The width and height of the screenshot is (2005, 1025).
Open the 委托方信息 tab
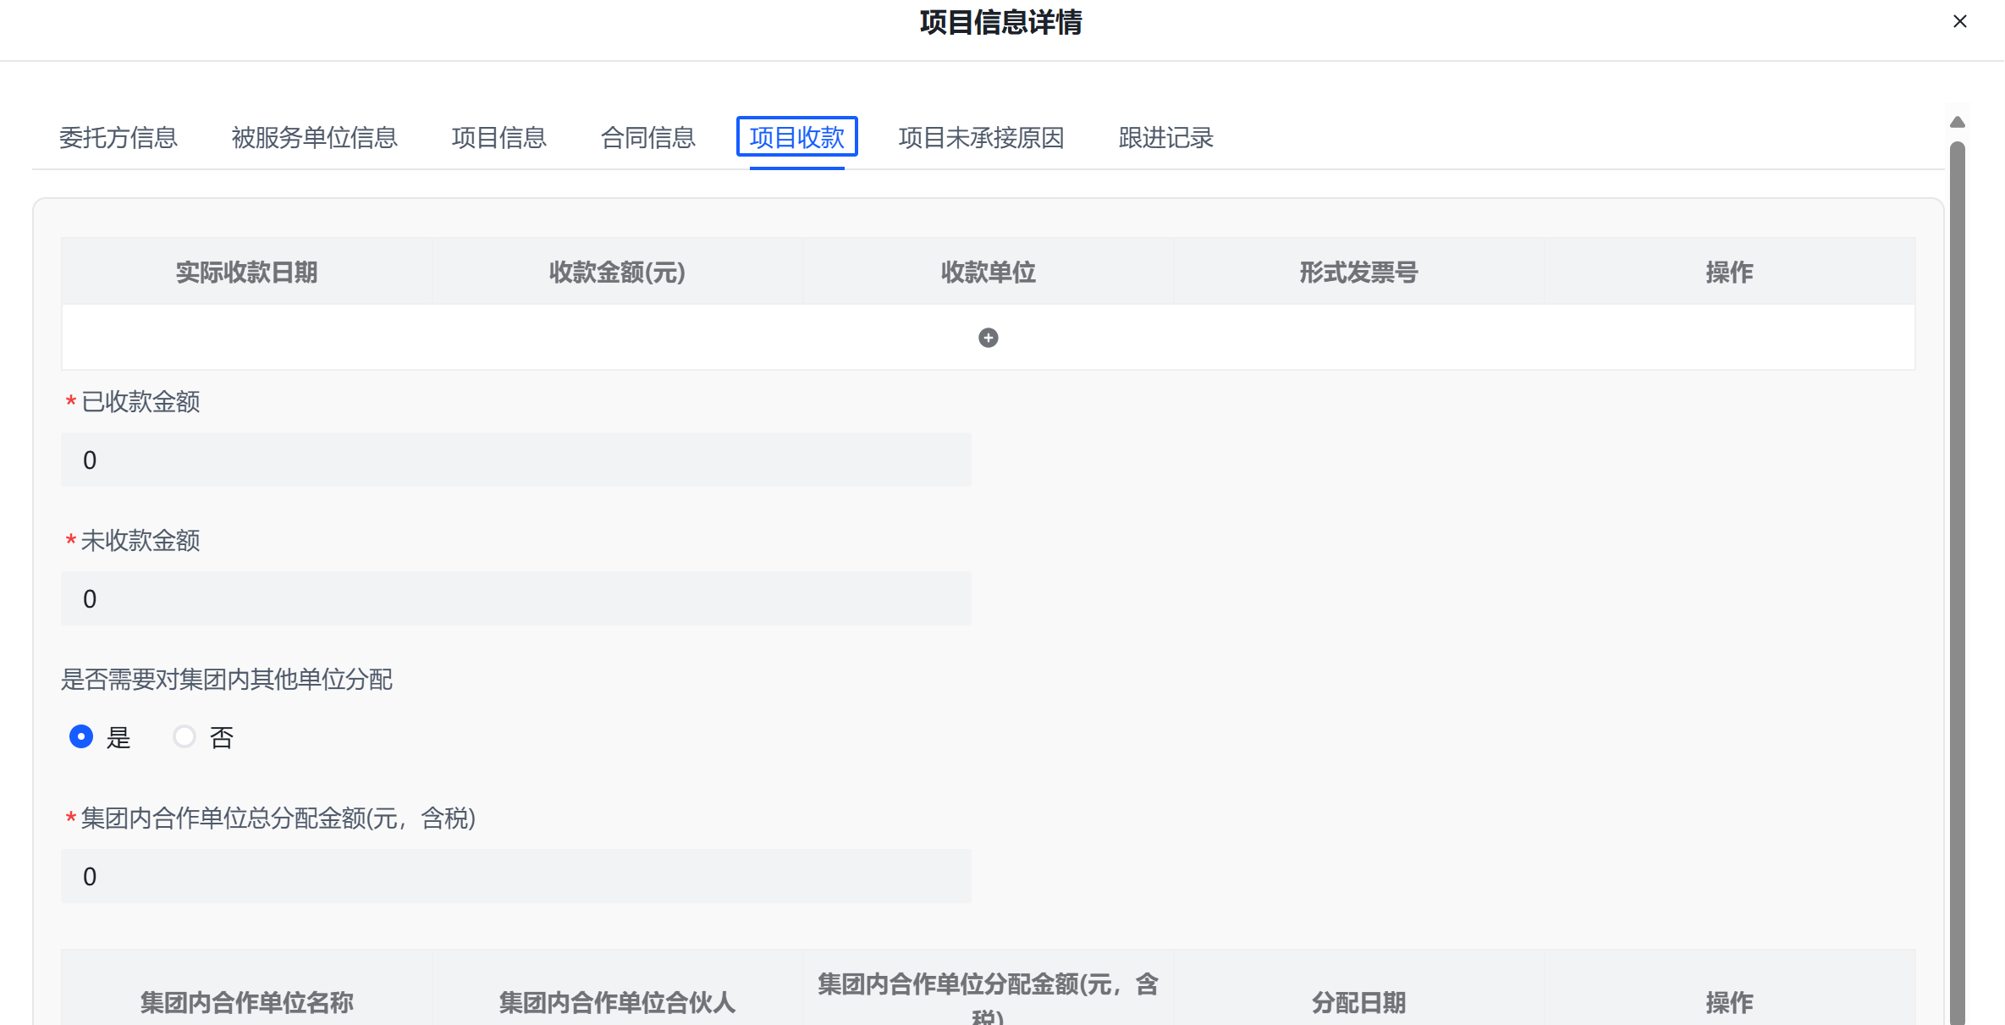118,137
